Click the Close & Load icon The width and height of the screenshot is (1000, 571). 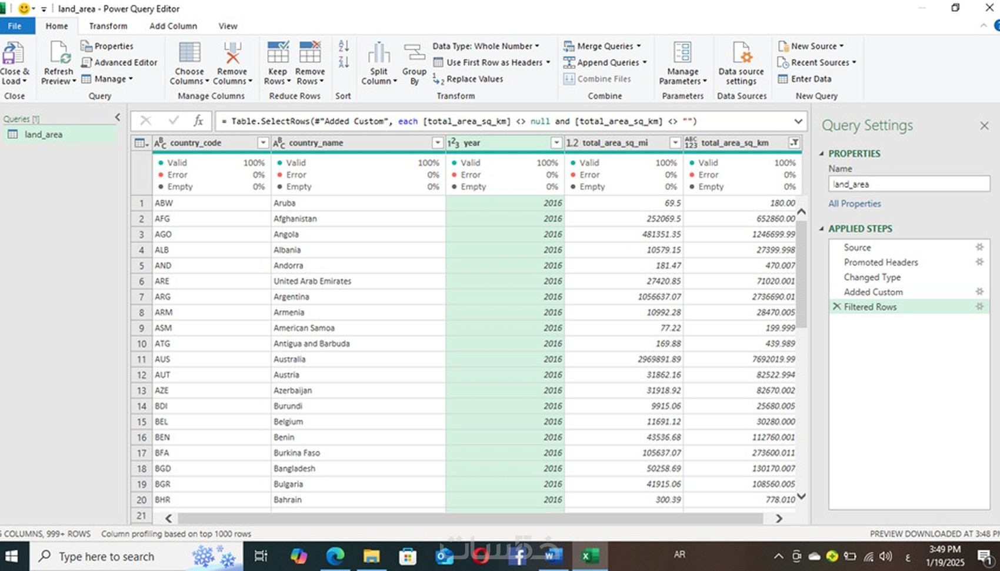tap(13, 54)
